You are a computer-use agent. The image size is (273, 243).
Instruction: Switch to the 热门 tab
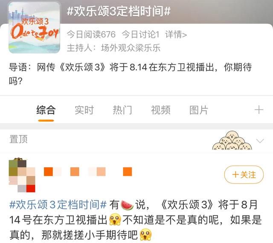pos(122,110)
